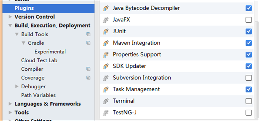Enable the Terminal plugin checkbox
Viewport: 259px width, 121px height.
(x=249, y=101)
